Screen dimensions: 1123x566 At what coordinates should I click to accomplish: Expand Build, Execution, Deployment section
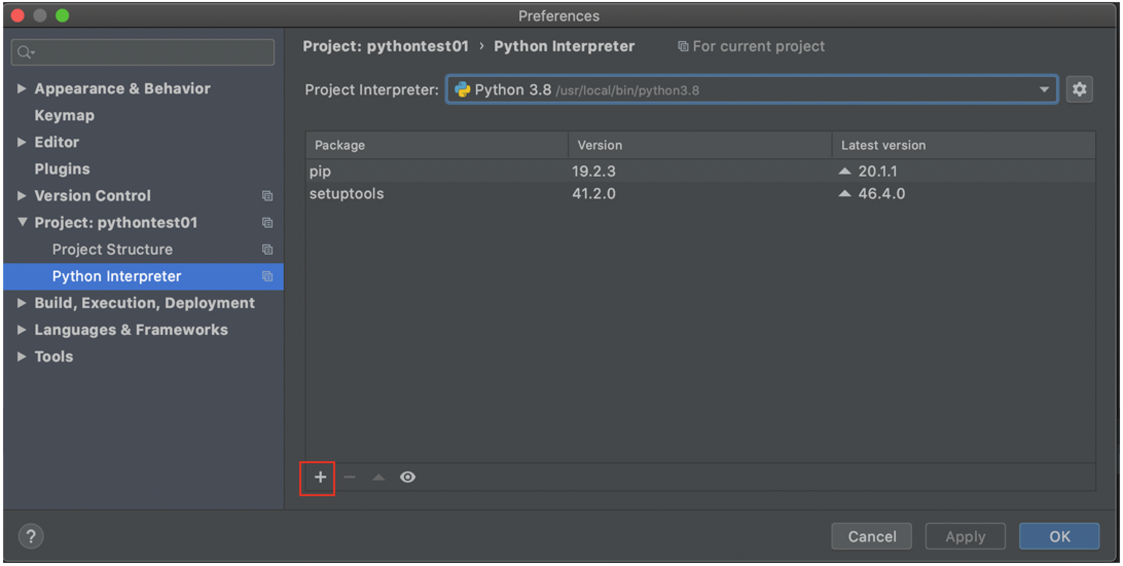(x=21, y=303)
